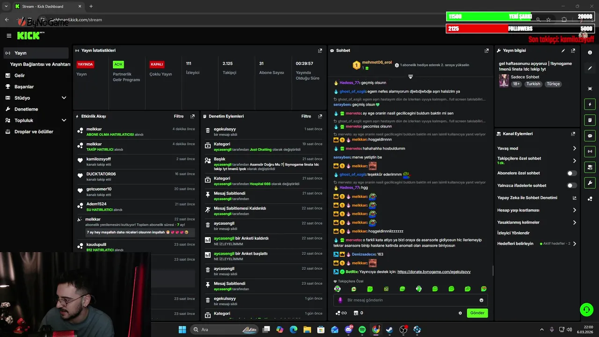Select Yayın in the left sidebar

pyautogui.click(x=35, y=53)
